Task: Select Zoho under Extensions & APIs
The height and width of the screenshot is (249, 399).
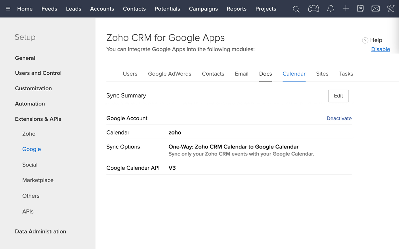Action: pos(29,134)
